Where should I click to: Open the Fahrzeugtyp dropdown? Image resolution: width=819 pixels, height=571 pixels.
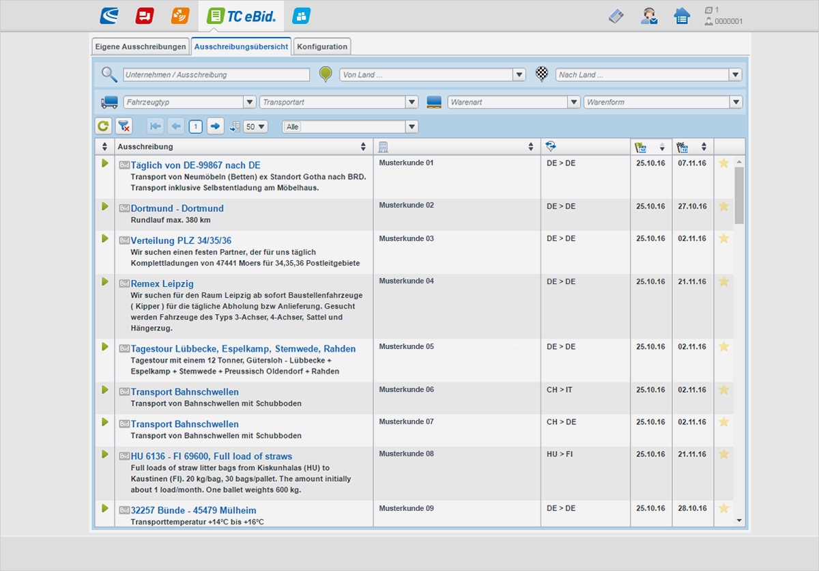[x=249, y=102]
